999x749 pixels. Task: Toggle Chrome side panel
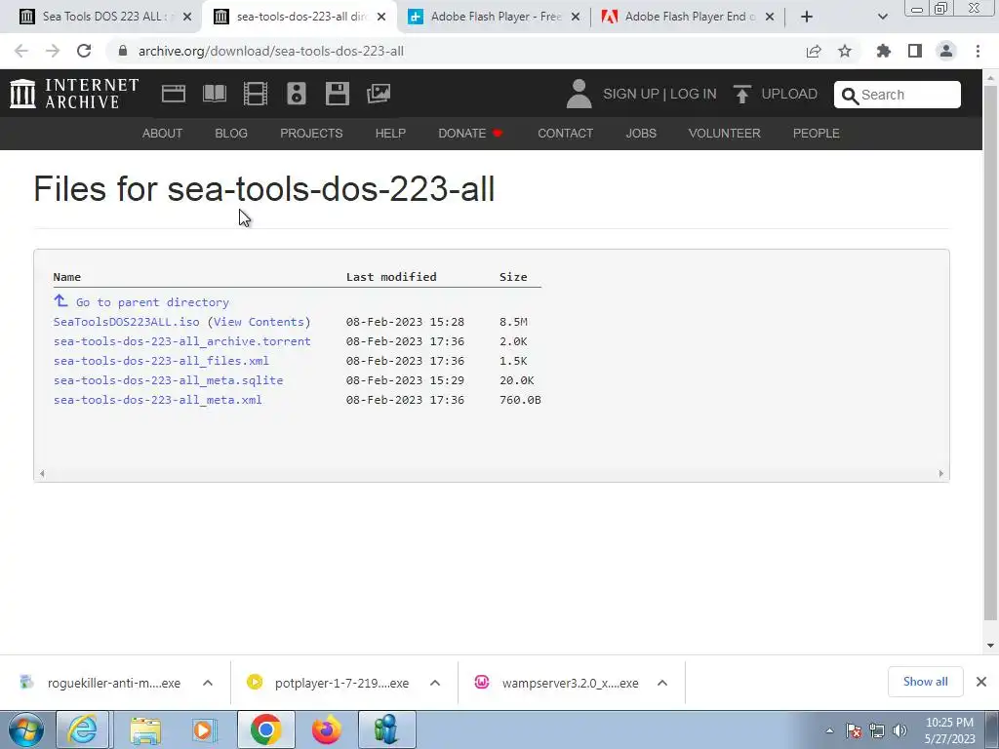click(x=915, y=51)
